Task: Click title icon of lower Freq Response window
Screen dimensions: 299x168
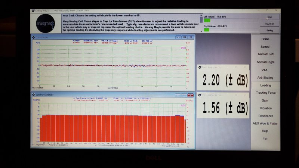Action: coord(200,95)
